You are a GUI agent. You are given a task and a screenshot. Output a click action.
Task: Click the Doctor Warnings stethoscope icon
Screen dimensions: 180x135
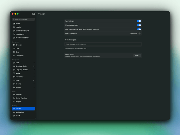(14, 98)
